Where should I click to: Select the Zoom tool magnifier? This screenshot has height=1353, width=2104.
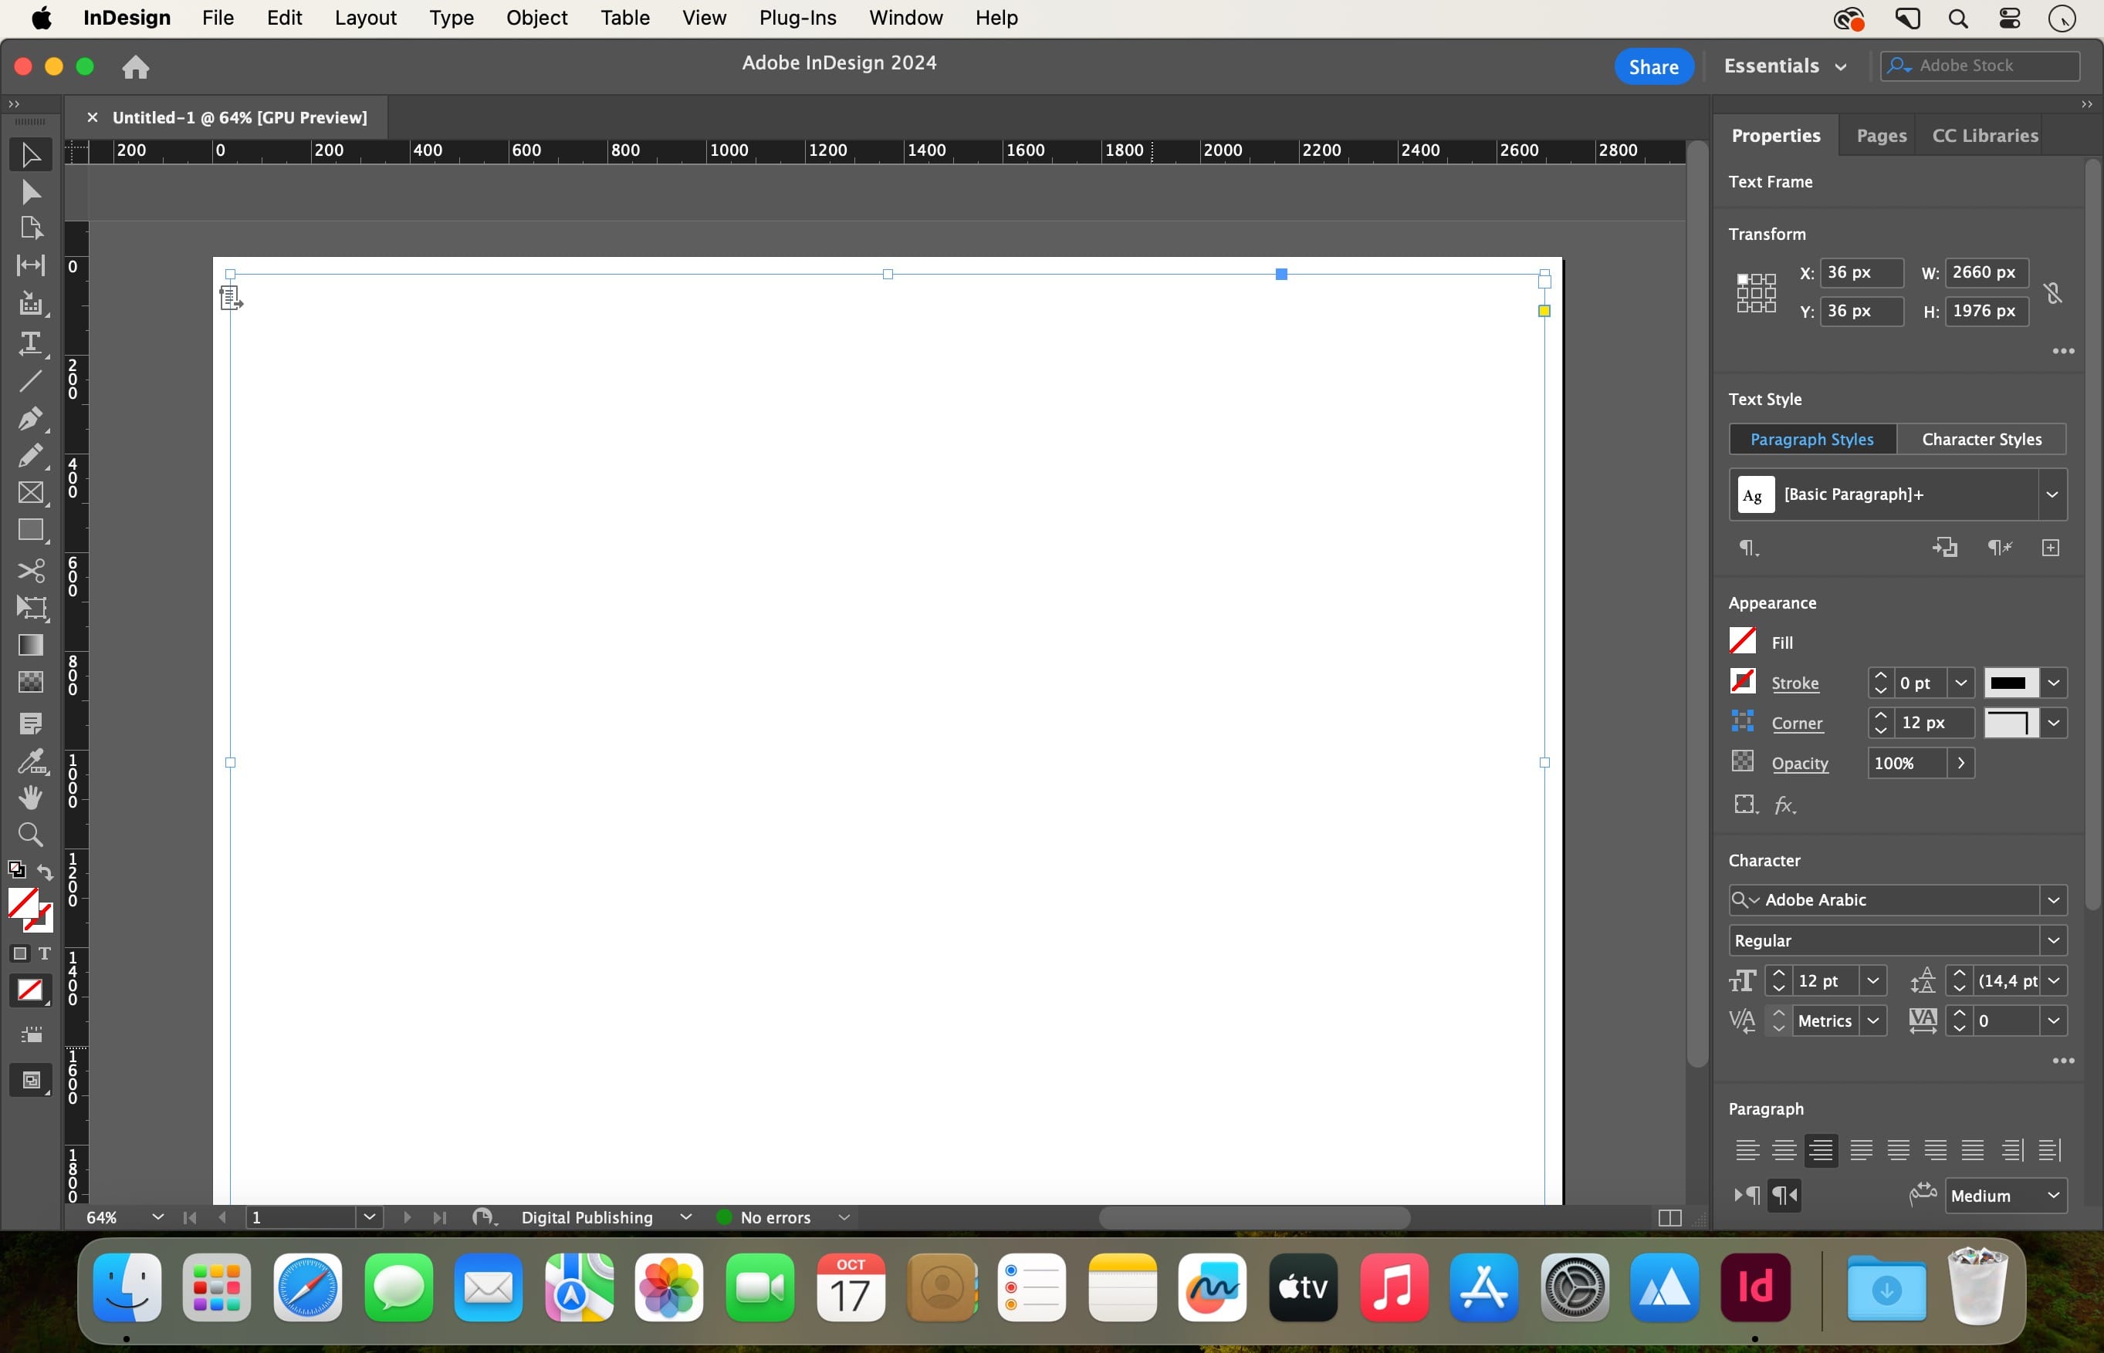[x=30, y=835]
